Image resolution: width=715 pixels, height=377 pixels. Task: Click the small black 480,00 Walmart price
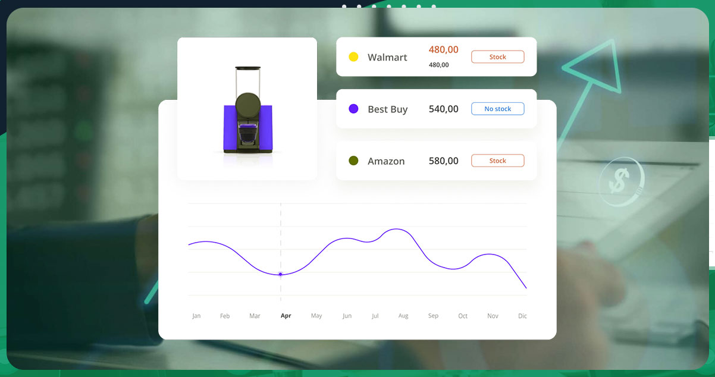(439, 65)
